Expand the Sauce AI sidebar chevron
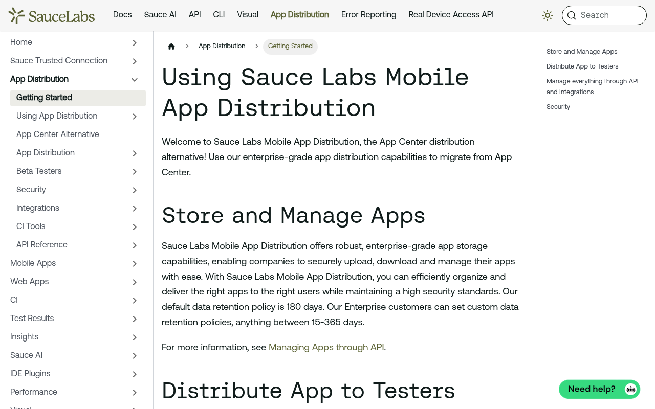This screenshot has height=409, width=655. click(135, 356)
